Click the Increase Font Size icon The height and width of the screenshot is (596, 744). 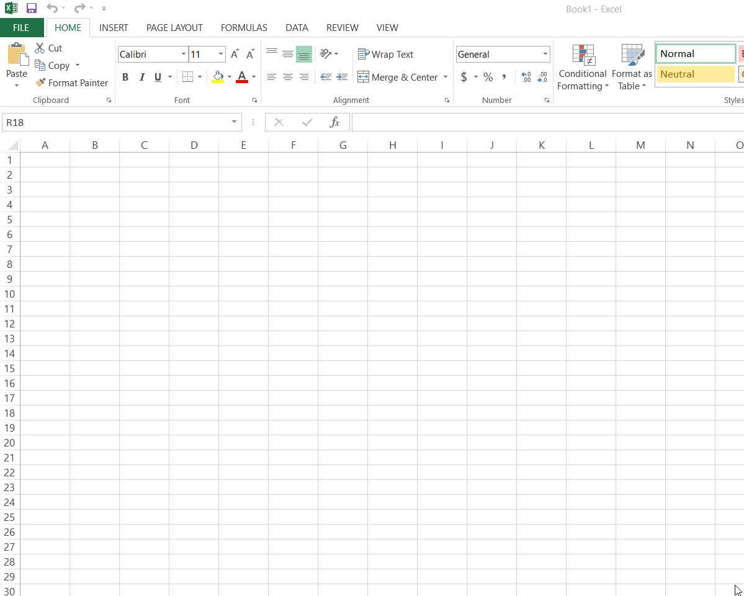235,54
